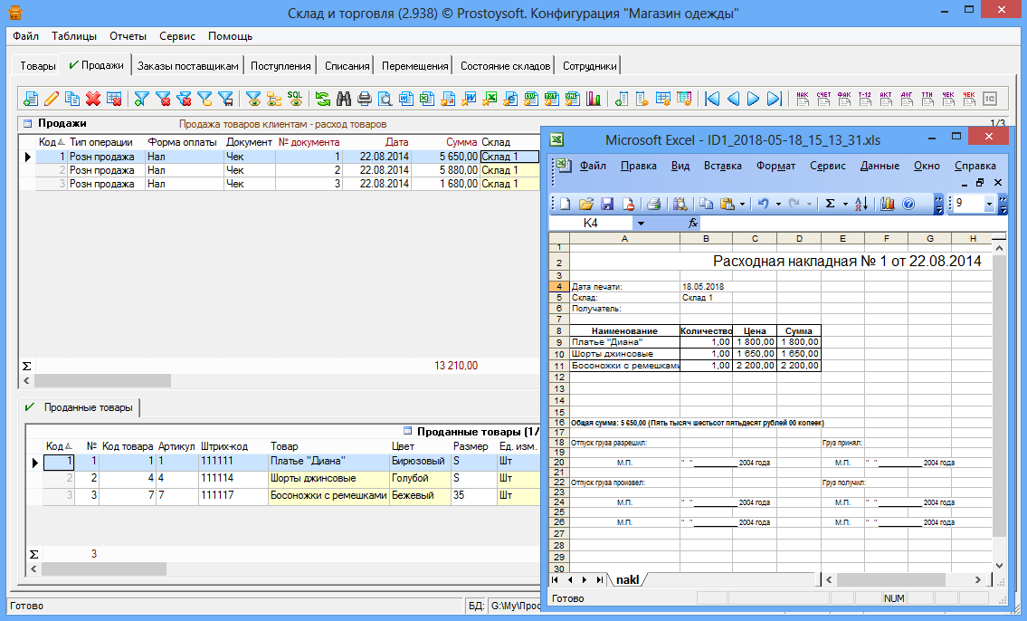Click the SQL query view icon
Screen dimensions: 1027x621
pos(295,99)
